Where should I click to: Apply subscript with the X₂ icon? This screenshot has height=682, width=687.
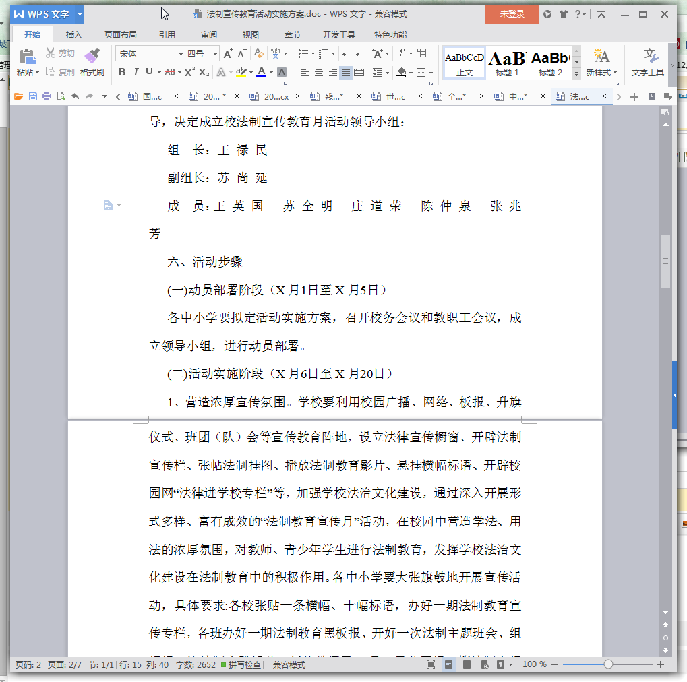pyautogui.click(x=204, y=72)
